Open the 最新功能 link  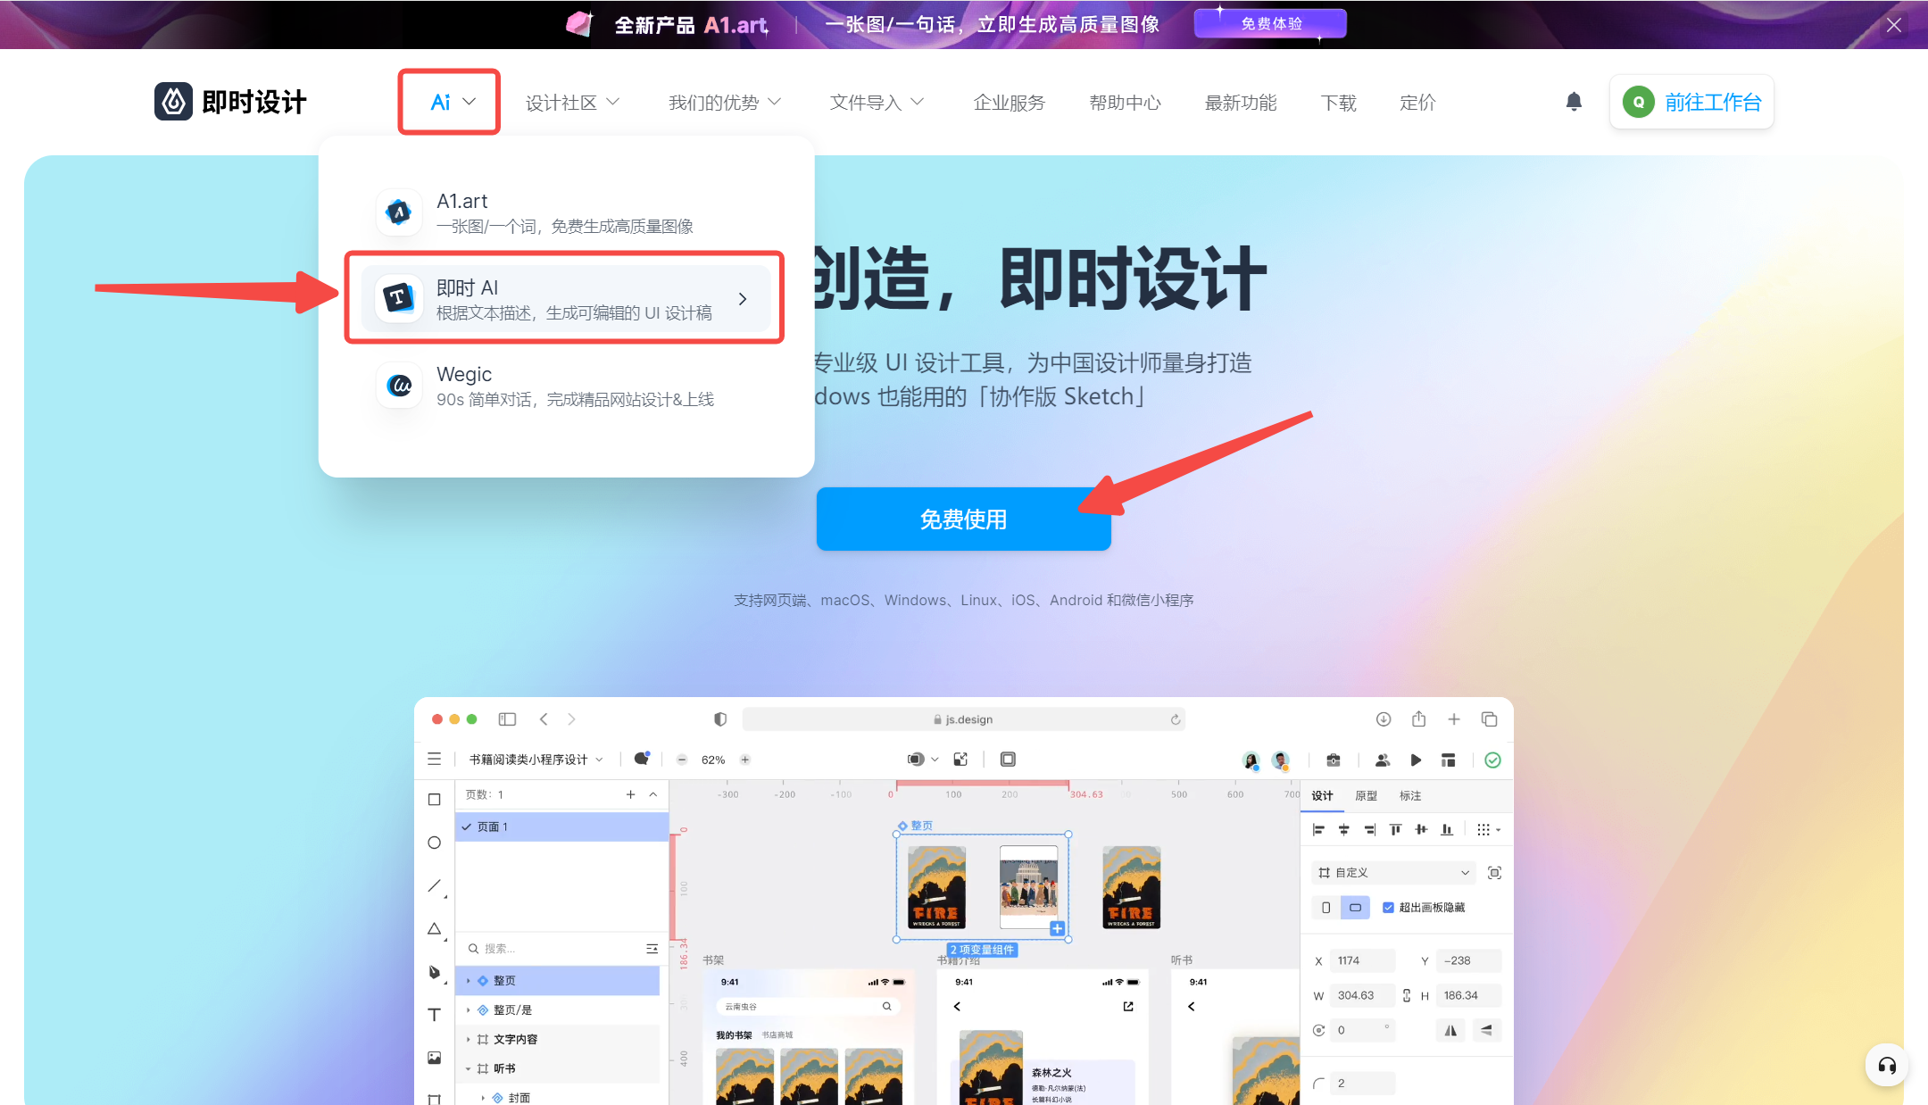[x=1241, y=103]
